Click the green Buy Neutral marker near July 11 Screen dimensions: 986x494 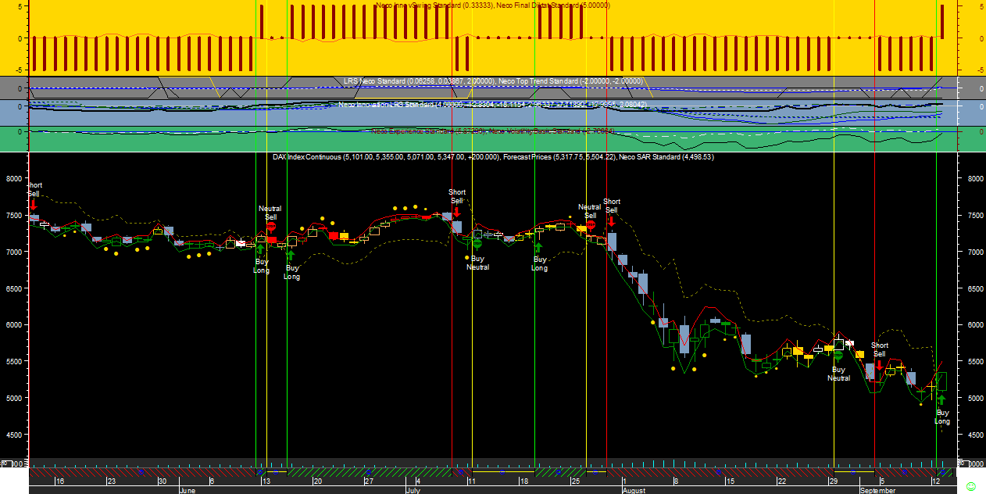coord(477,245)
